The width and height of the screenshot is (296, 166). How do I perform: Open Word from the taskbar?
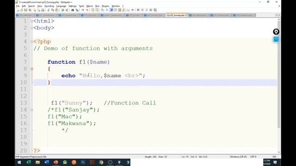coord(47,162)
